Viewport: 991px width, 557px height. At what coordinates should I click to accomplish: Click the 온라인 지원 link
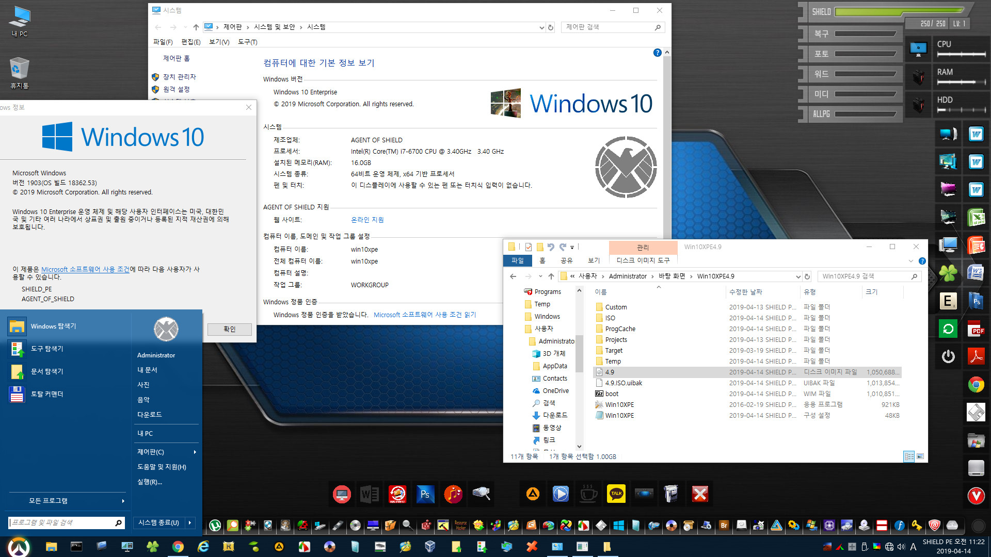pos(367,220)
